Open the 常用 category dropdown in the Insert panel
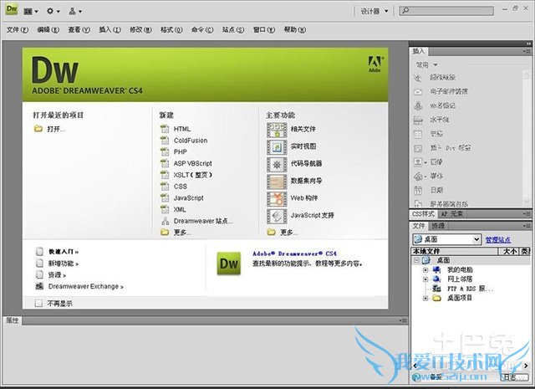 [x=426, y=64]
